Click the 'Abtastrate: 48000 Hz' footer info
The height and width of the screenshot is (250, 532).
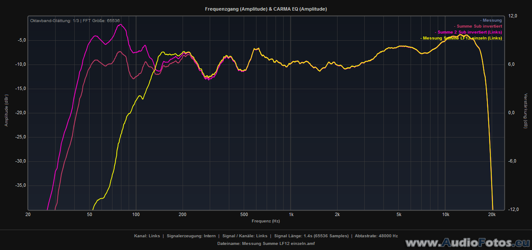click(376, 236)
